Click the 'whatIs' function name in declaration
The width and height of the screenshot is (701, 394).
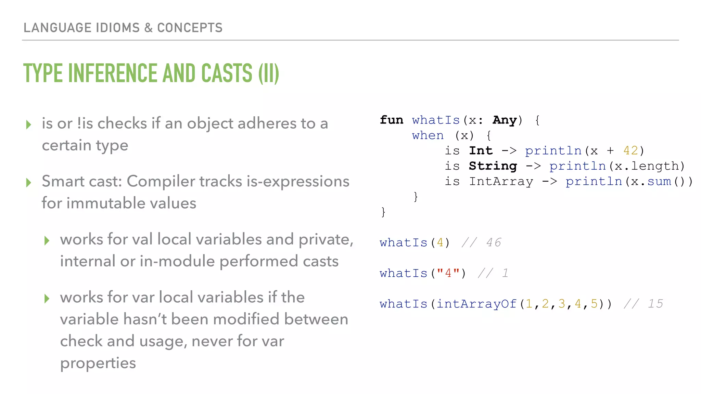[436, 120]
